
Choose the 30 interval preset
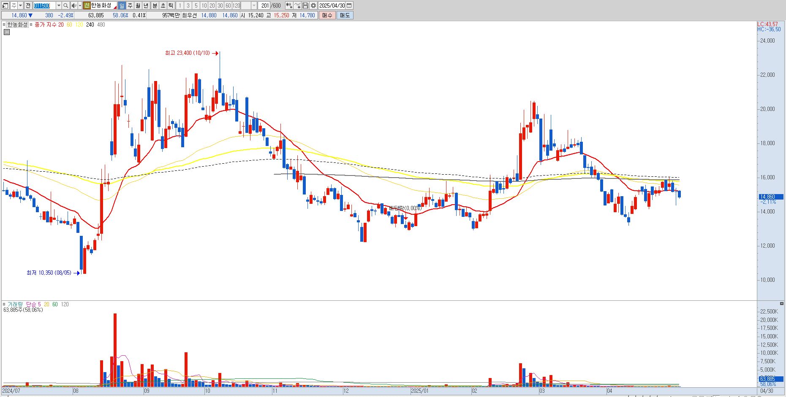point(220,5)
